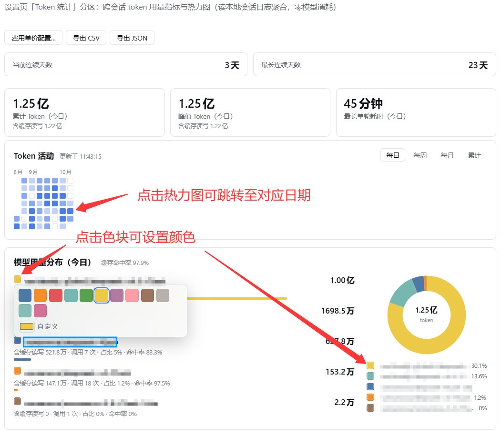
Task: Click the yellow legend block beside the donut
Action: 370,365
